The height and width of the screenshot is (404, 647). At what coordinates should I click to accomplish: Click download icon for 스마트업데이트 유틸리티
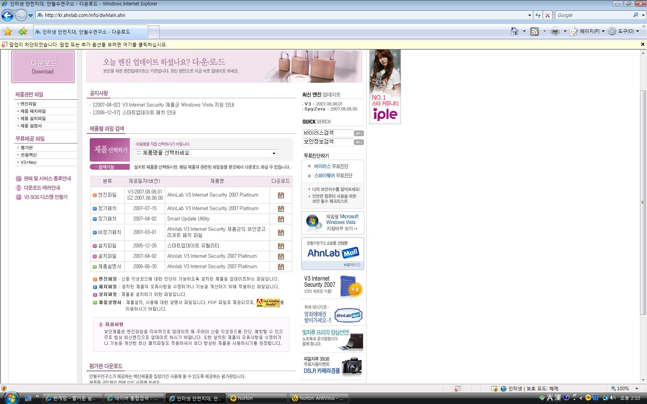click(281, 246)
